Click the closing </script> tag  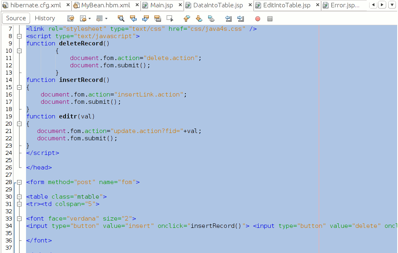click(43, 153)
